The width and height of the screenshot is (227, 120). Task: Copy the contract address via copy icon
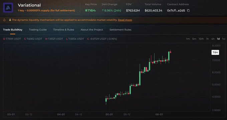point(188,11)
